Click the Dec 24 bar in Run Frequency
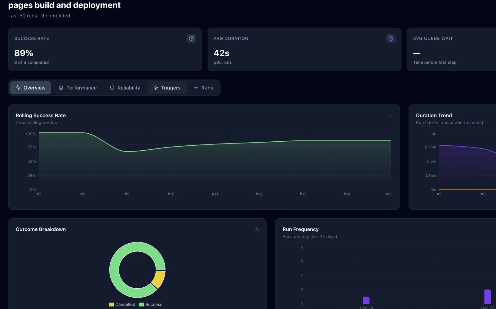Image resolution: width=496 pixels, height=309 pixels. coord(366,300)
